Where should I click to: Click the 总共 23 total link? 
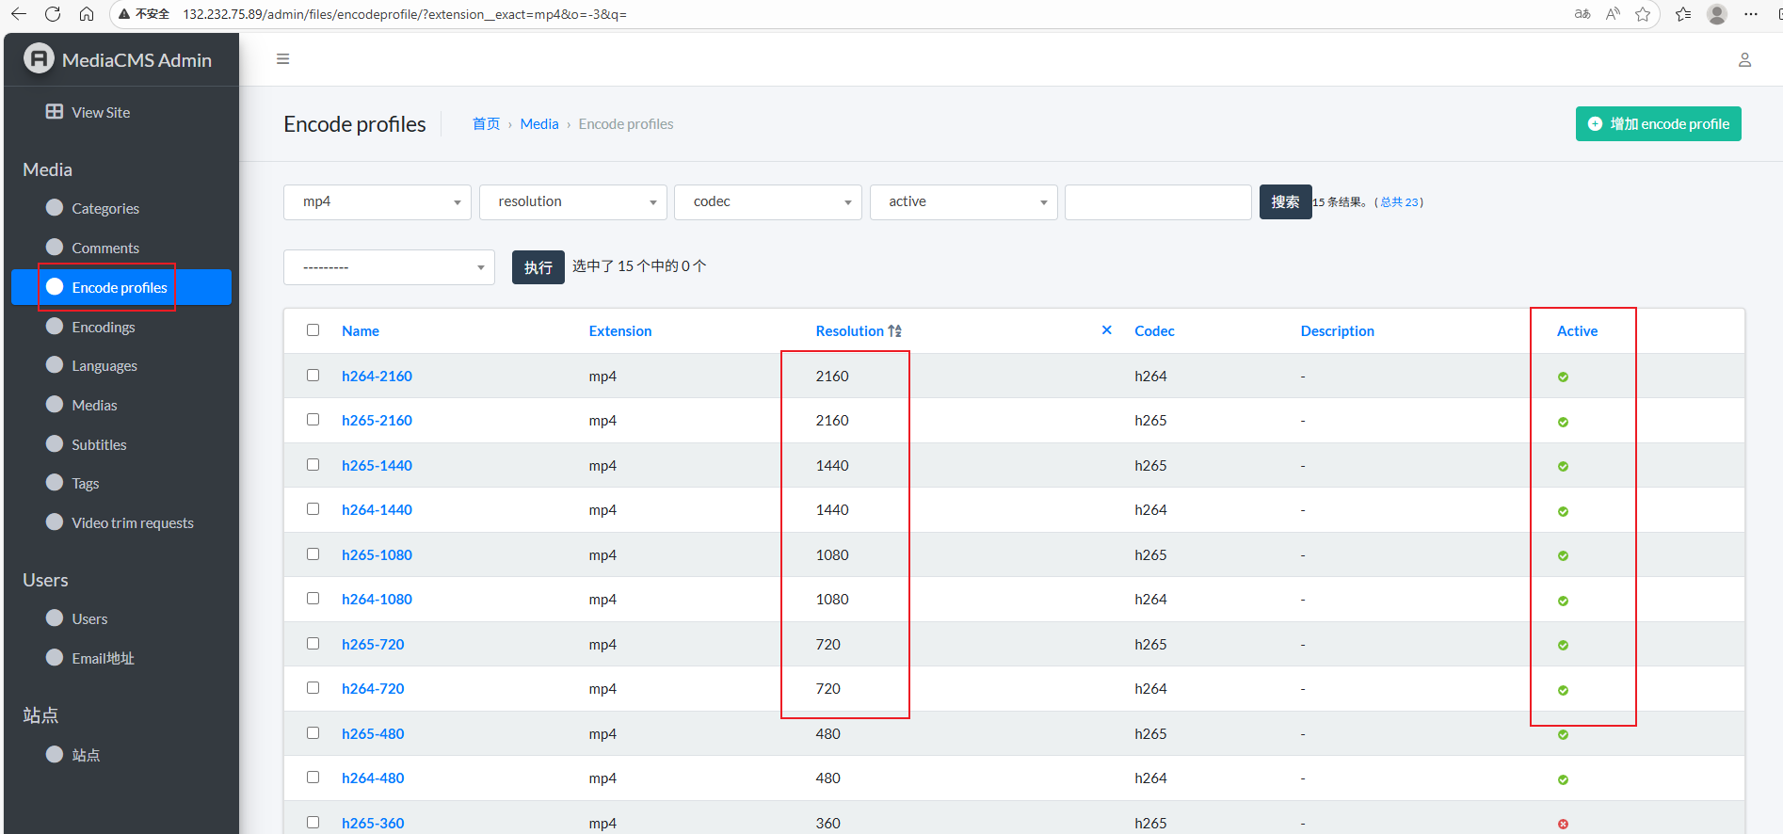[x=1399, y=201]
